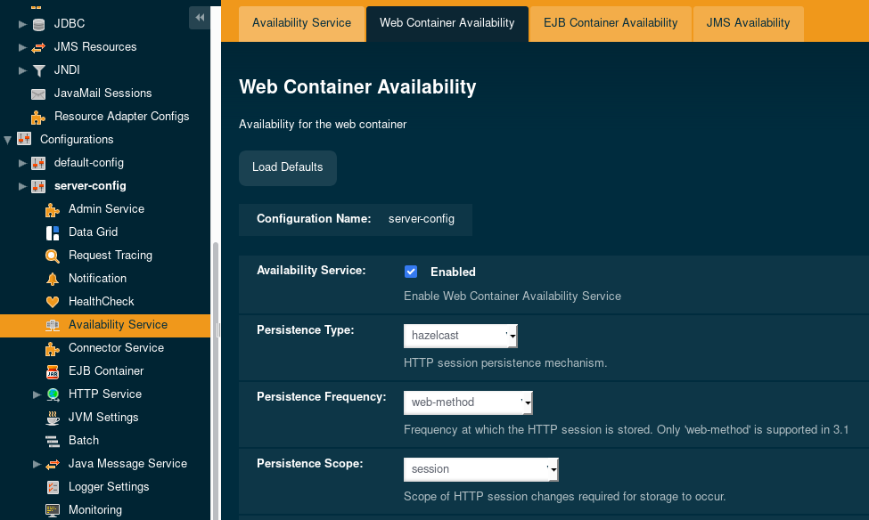This screenshot has width=869, height=520.
Task: Click the JDBC database icon
Action: pos(38,24)
